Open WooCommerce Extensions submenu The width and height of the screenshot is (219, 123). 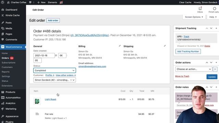click(x=7, y=86)
